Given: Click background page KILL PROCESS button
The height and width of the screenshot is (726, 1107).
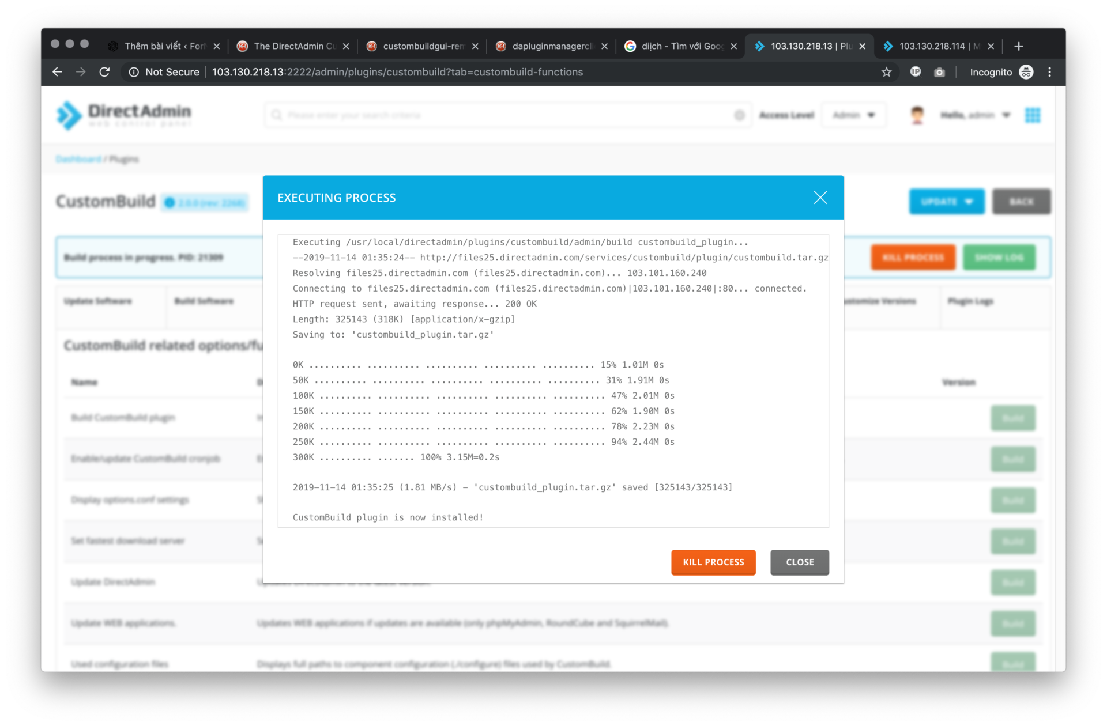Looking at the screenshot, I should click(913, 258).
